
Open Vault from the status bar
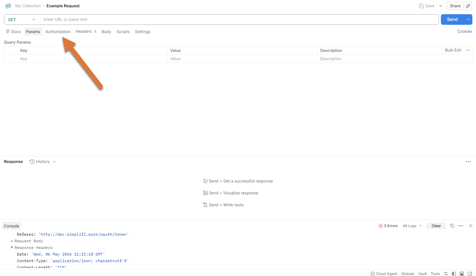(x=422, y=274)
